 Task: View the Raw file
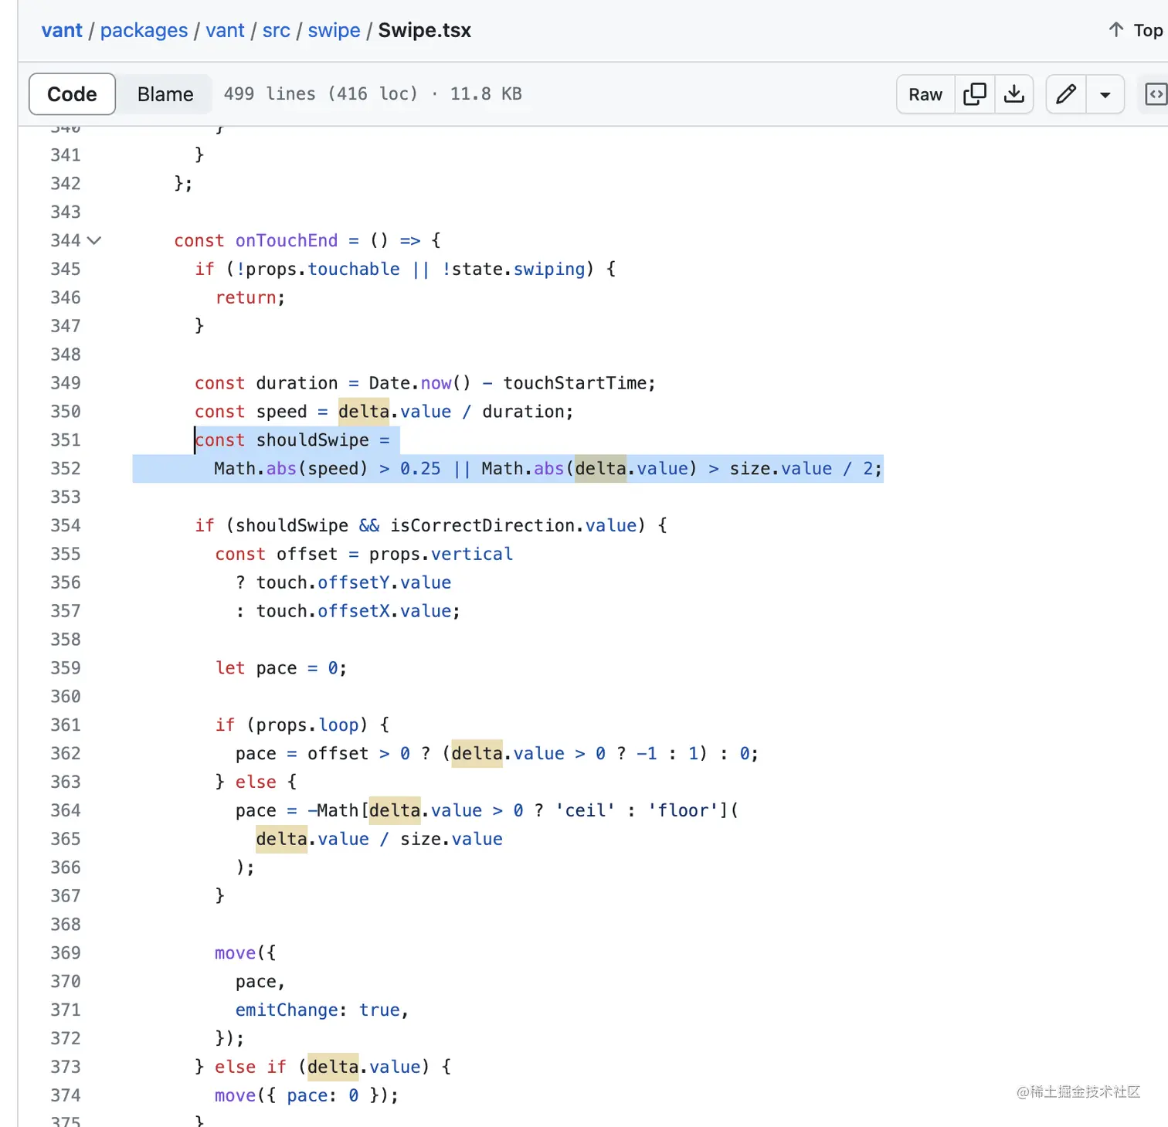[925, 94]
